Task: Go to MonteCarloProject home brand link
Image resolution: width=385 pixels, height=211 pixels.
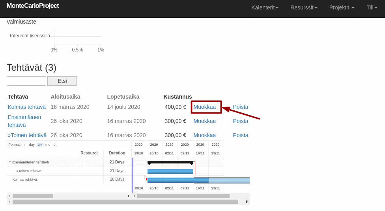Action: click(32, 6)
